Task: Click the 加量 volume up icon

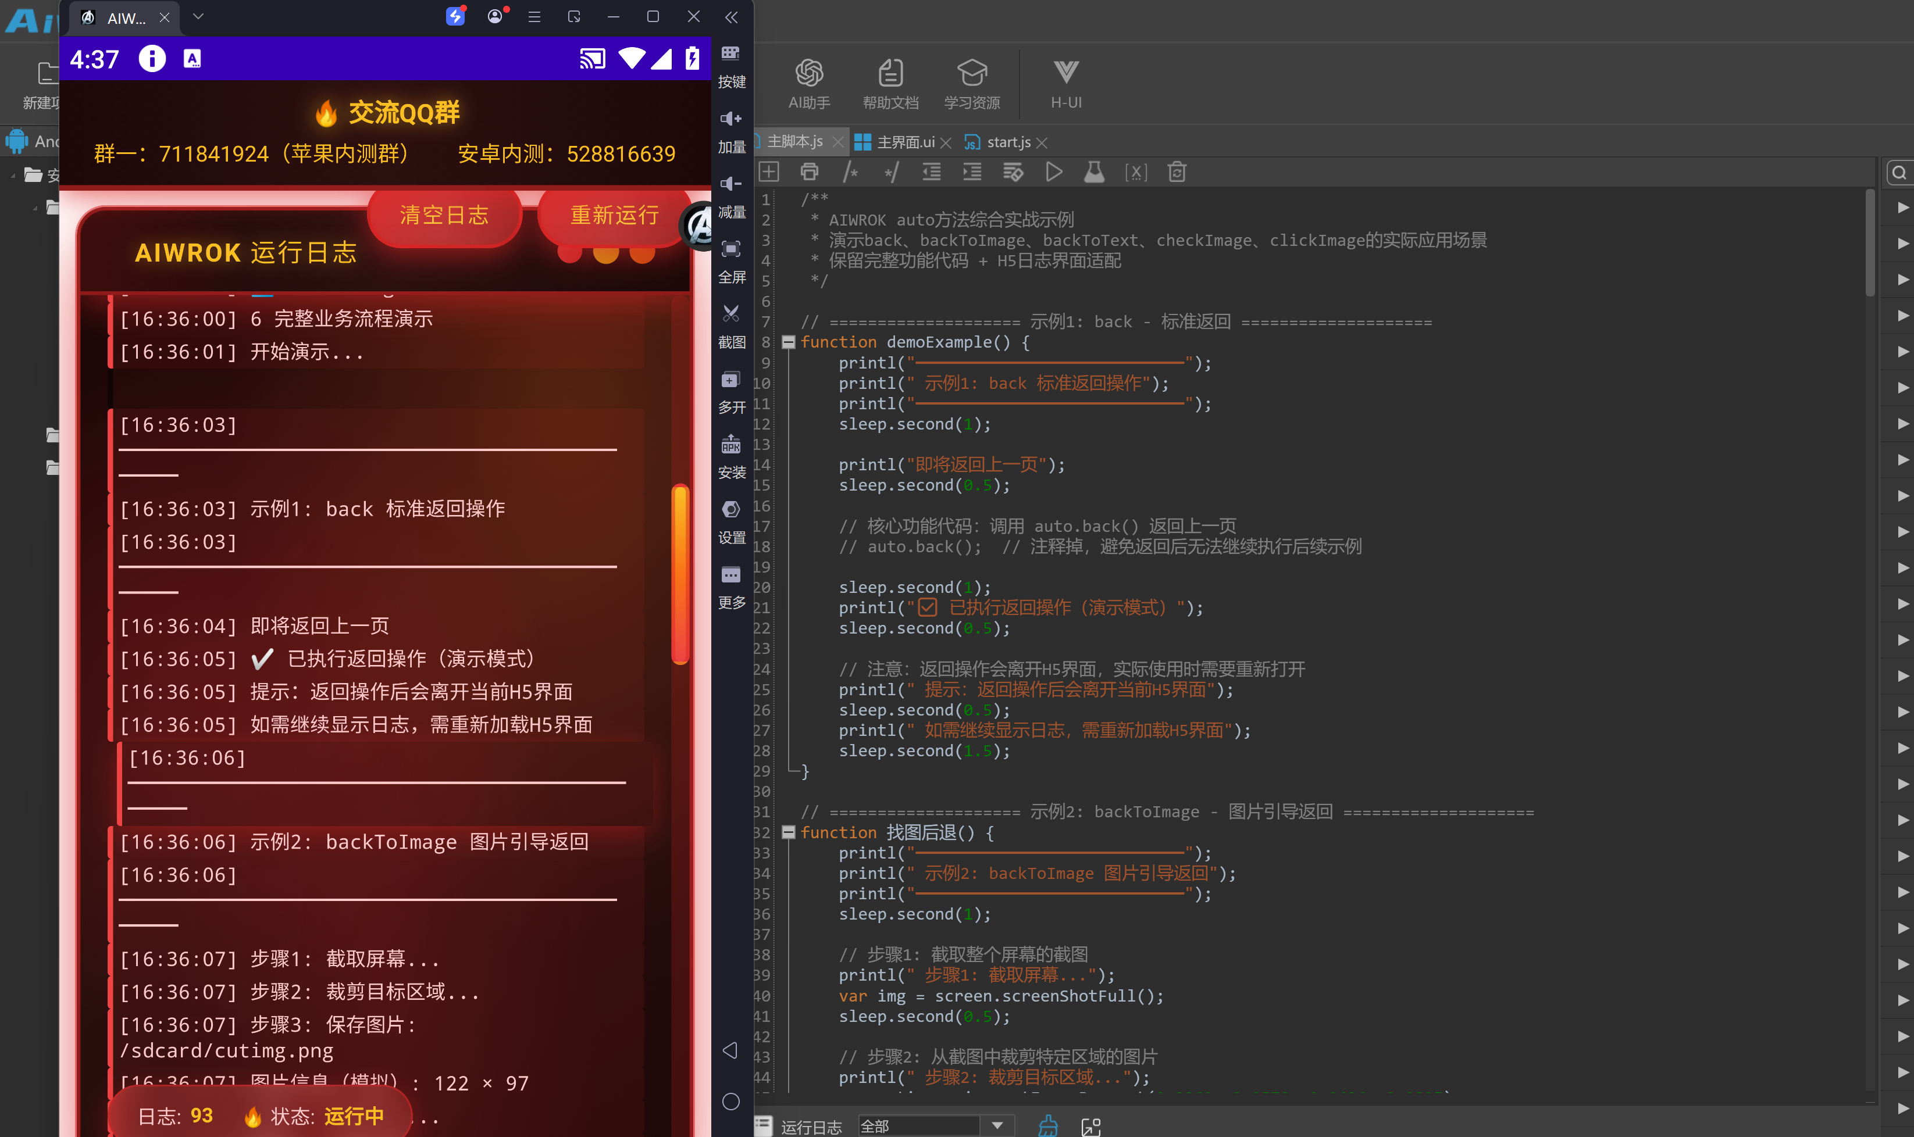Action: point(730,118)
